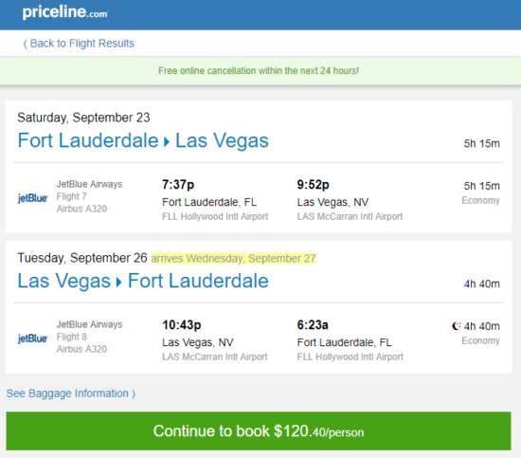Click the back chevron before Flight Results
Image resolution: width=521 pixels, height=458 pixels.
25,44
